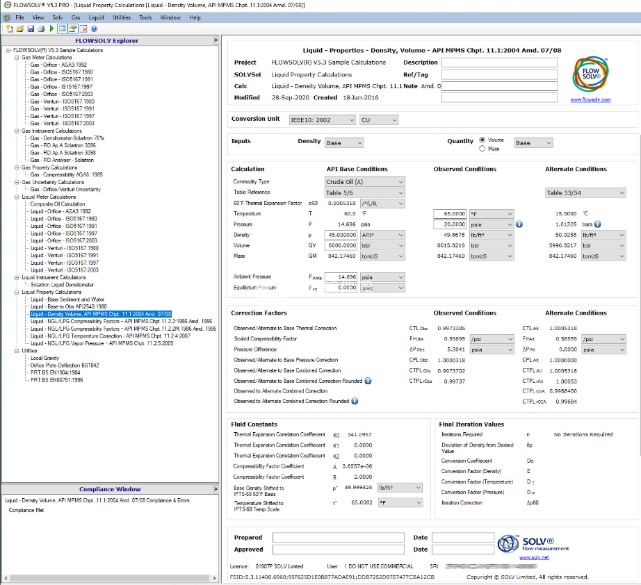Open the Table 53/54 alternate dropdown
The height and width of the screenshot is (585, 641).
click(x=585, y=193)
